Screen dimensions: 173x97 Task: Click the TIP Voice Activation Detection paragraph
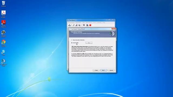click(92, 49)
